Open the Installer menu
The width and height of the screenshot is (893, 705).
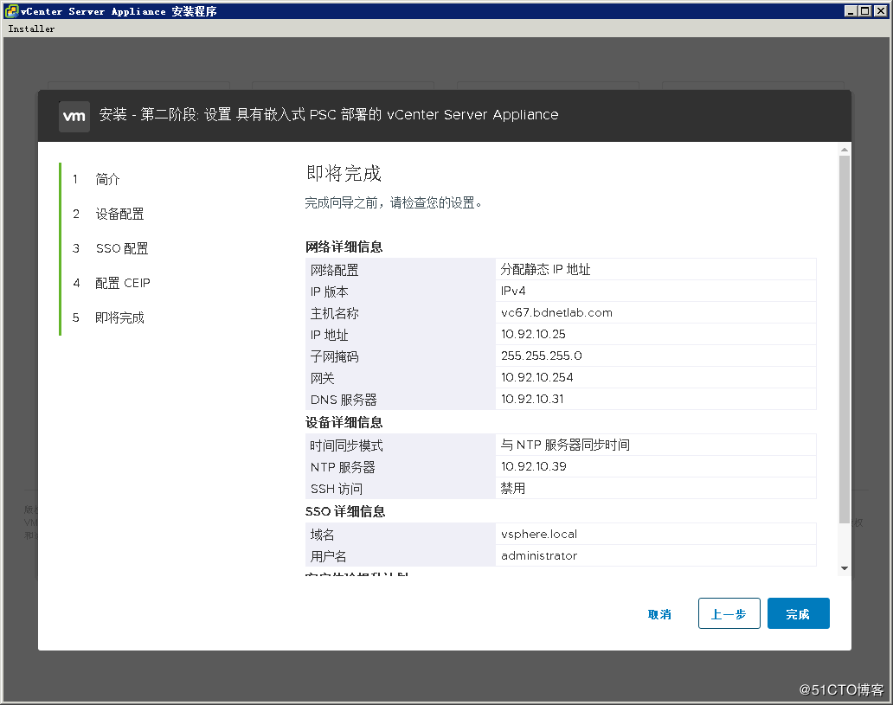[31, 29]
